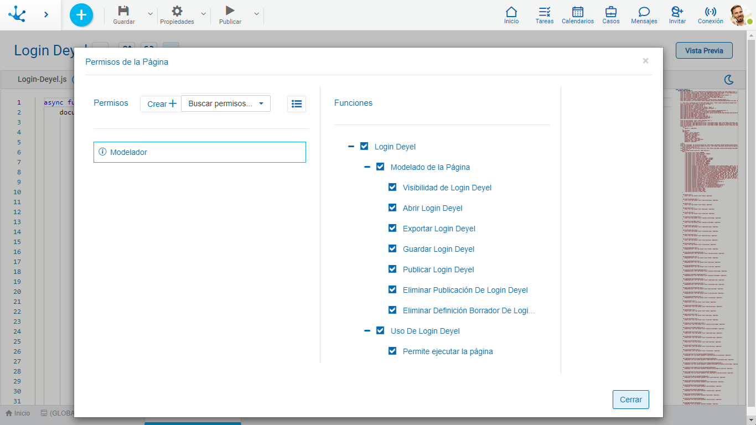This screenshot has height=425, width=756.
Task: Open the Mensajes chat icon
Action: 644,12
